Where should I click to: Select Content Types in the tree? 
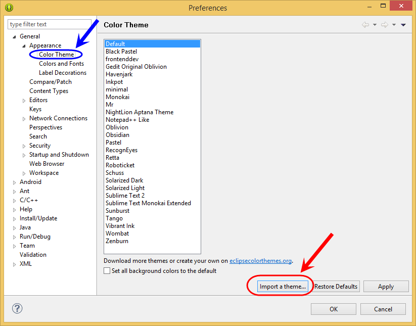49,91
